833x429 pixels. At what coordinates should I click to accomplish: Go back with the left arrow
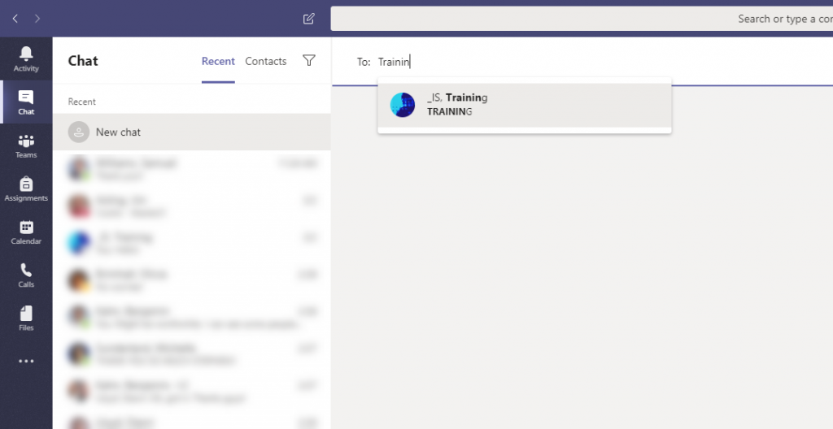(x=15, y=19)
